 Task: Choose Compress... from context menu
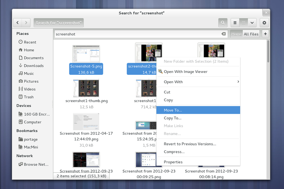pos(198,152)
